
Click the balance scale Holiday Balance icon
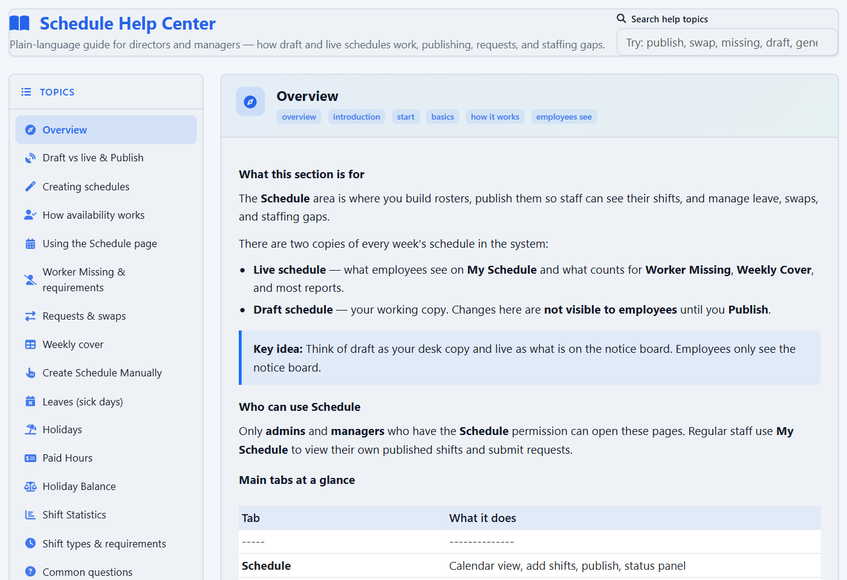[30, 486]
